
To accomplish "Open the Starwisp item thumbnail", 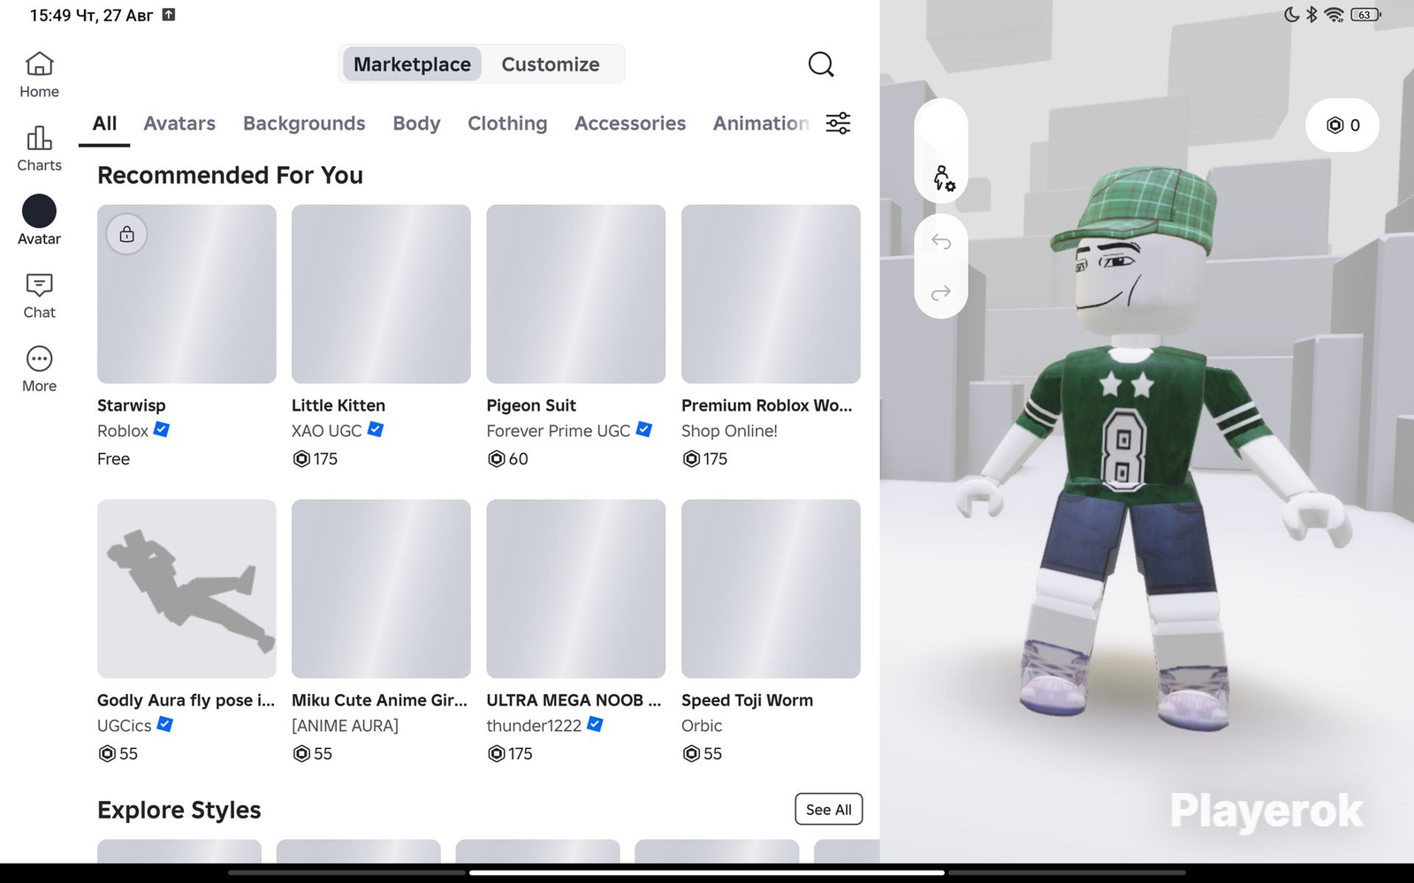I will (186, 294).
